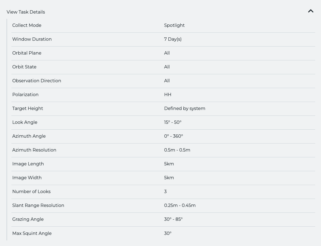The width and height of the screenshot is (321, 246).
Task: Select the Grazing Angle 30° - 85° value
Action: click(x=173, y=219)
